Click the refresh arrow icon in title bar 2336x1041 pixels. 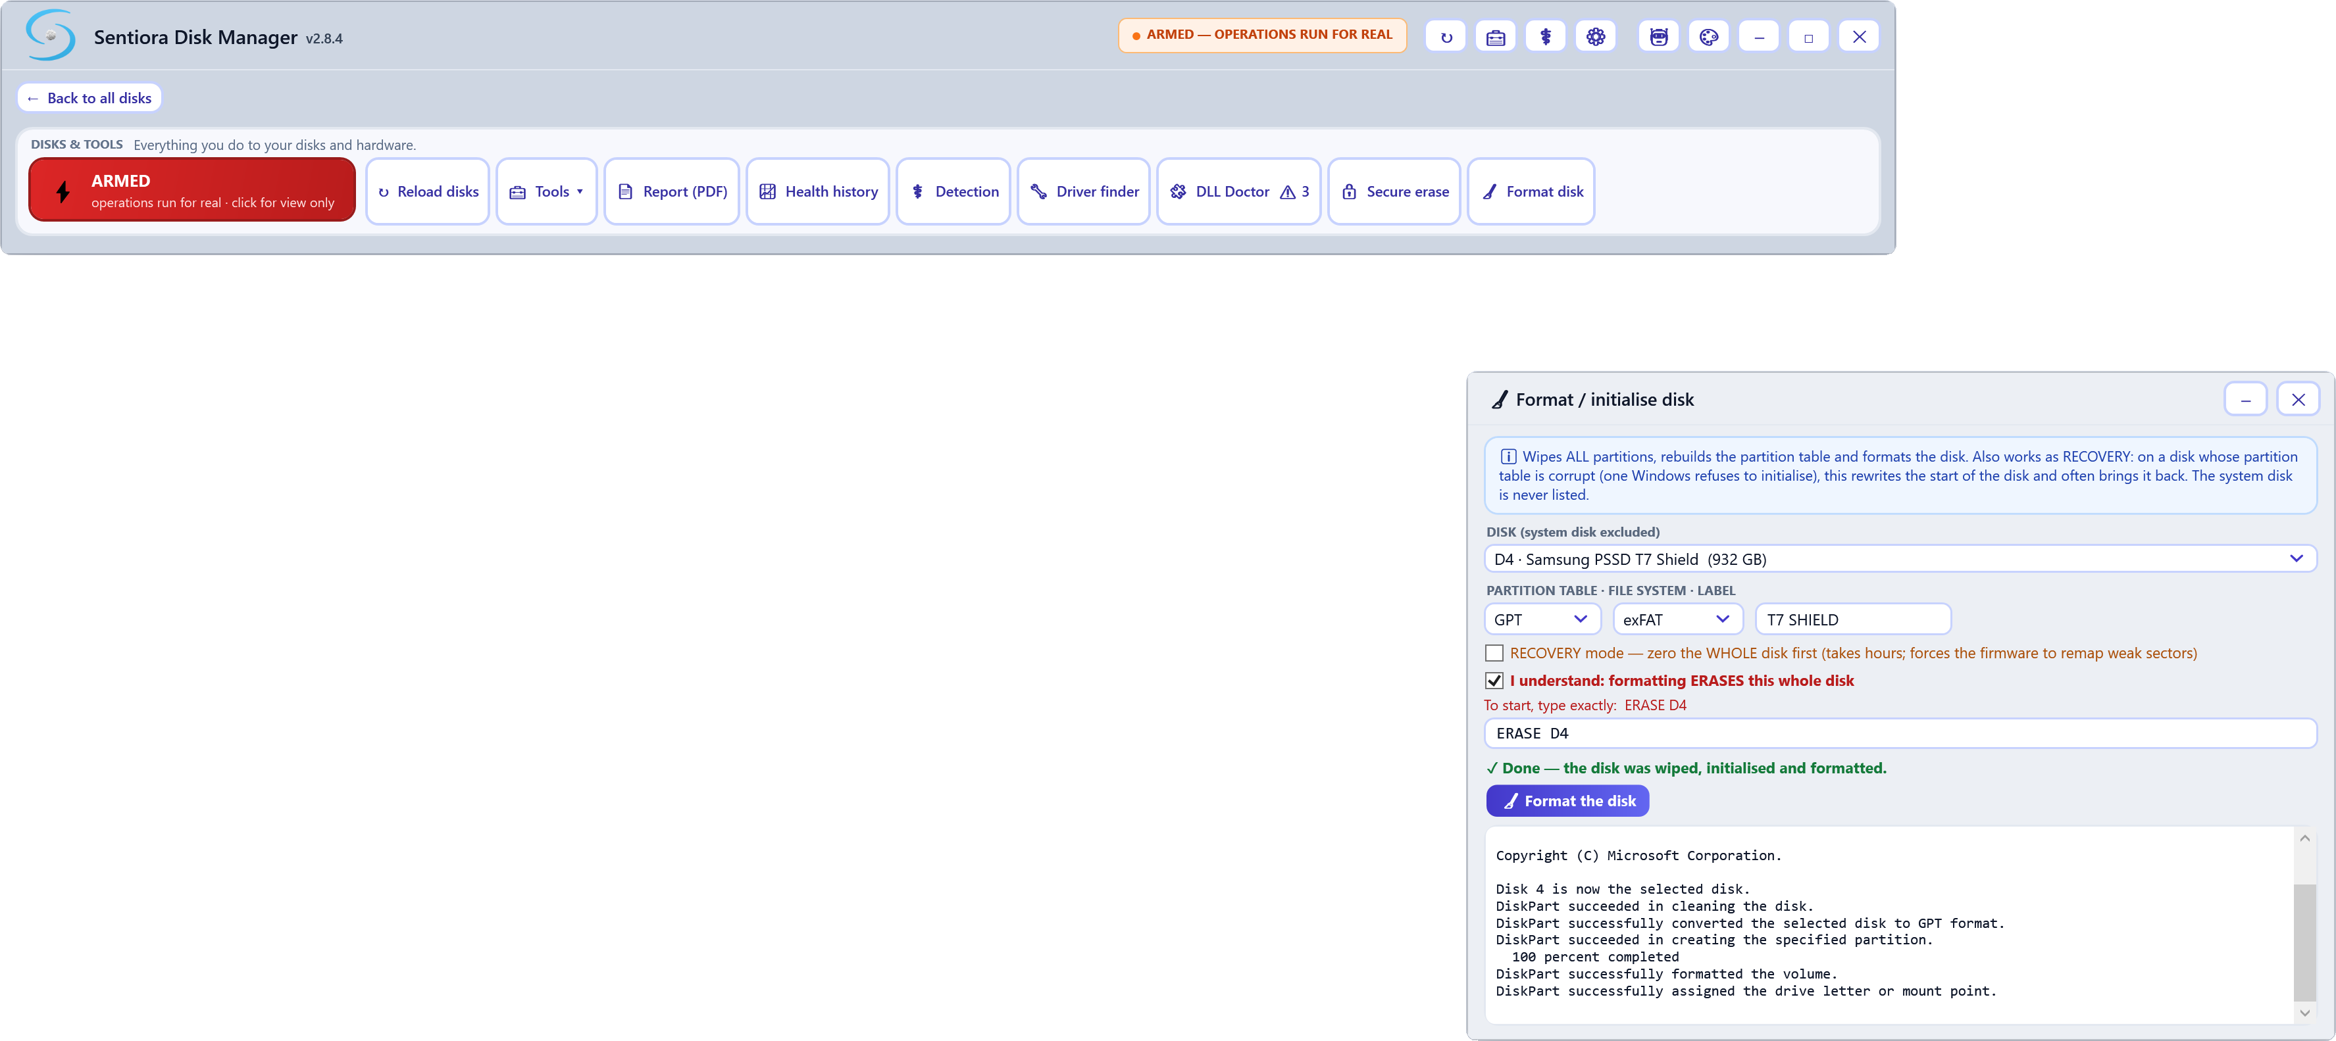tap(1446, 37)
